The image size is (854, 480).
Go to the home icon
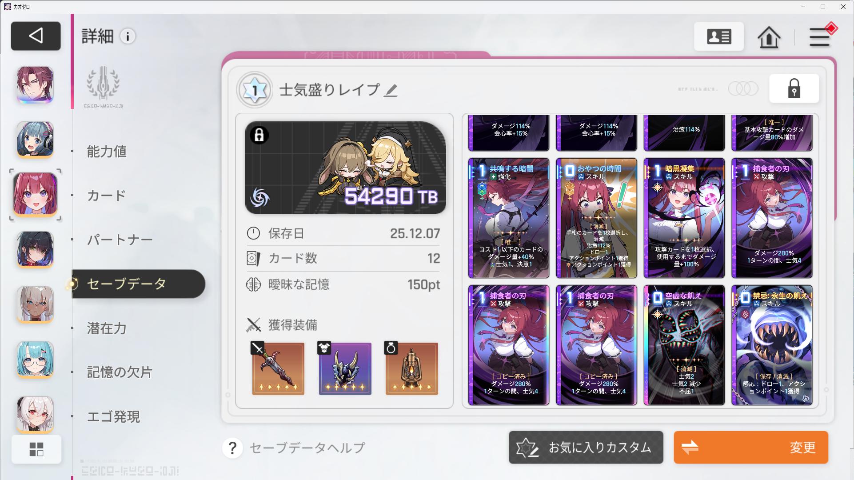point(769,37)
